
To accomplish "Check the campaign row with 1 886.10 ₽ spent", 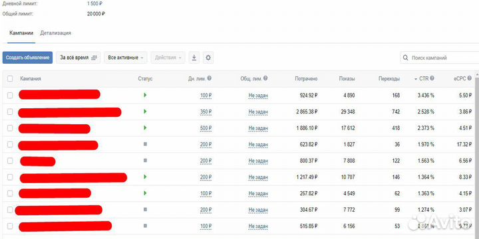I will click(x=10, y=128).
